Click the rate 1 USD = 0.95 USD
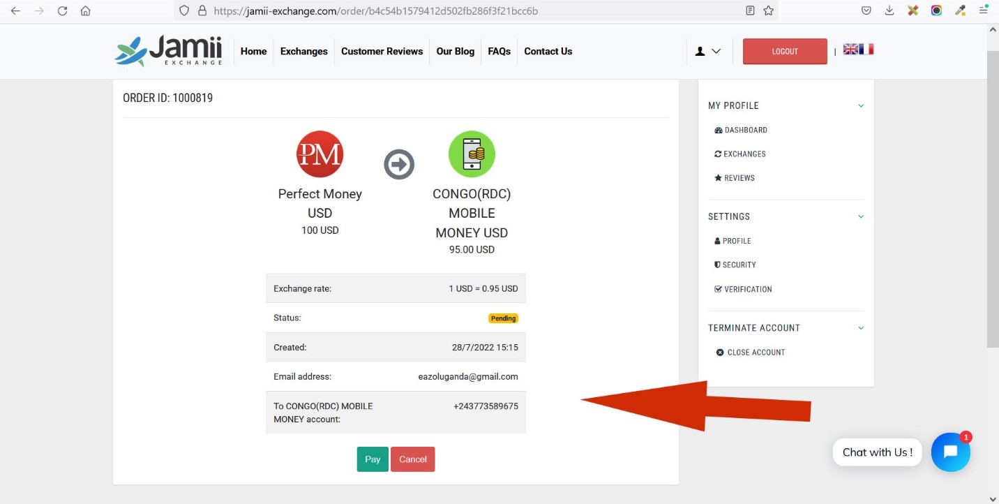The image size is (999, 504). tap(483, 288)
